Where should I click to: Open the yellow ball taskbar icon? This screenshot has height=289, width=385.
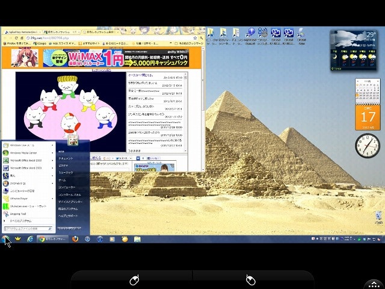click(125, 239)
